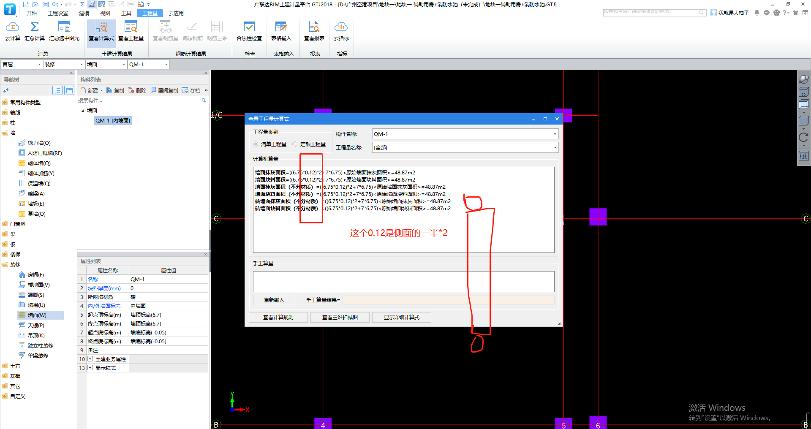The image size is (811, 429).
Task: Open the 建模 ribbon tab
Action: coord(84,13)
